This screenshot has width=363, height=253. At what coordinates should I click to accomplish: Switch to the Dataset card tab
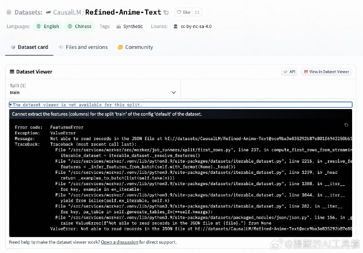pyautogui.click(x=29, y=47)
